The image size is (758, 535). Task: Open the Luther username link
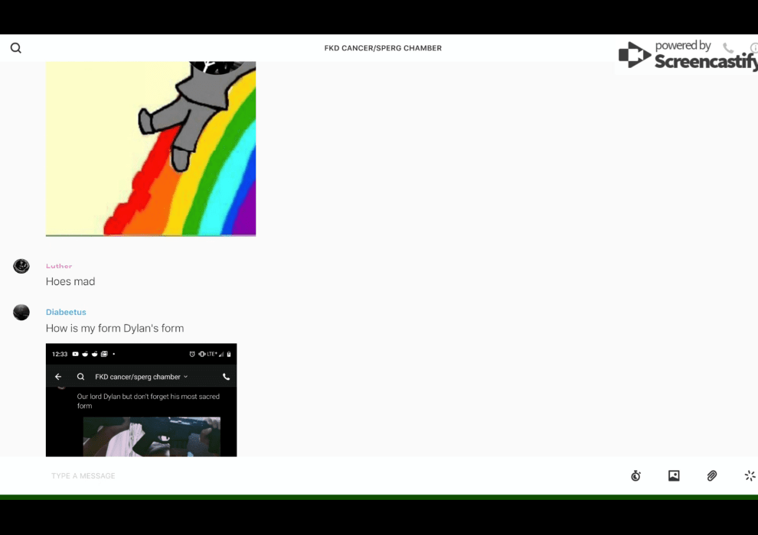click(x=59, y=266)
